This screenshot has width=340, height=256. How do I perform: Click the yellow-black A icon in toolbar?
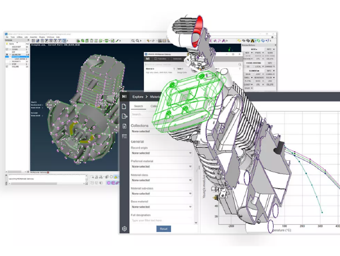253,41
